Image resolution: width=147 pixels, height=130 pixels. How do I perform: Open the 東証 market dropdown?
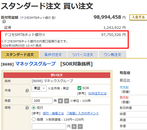[x=39, y=88]
